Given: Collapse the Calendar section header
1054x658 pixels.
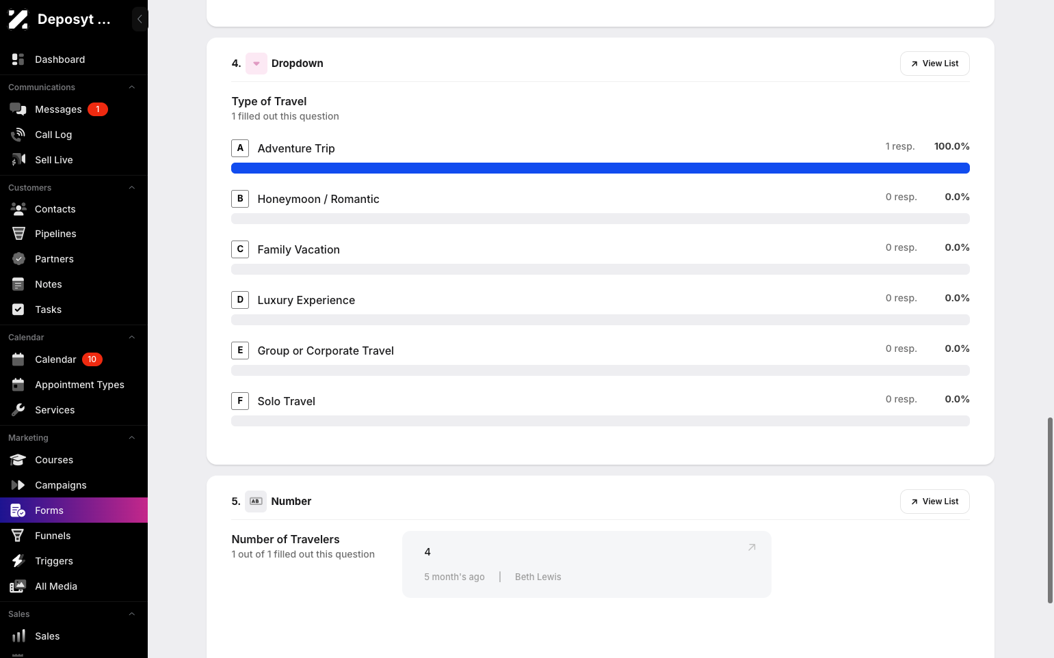Looking at the screenshot, I should tap(132, 338).
